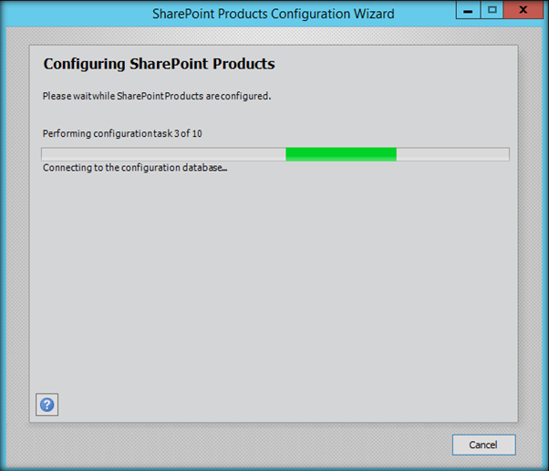
Task: Click the blank area of the wizard panel
Action: (x=273, y=280)
